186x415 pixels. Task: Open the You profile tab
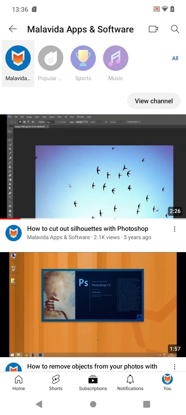[x=167, y=383]
